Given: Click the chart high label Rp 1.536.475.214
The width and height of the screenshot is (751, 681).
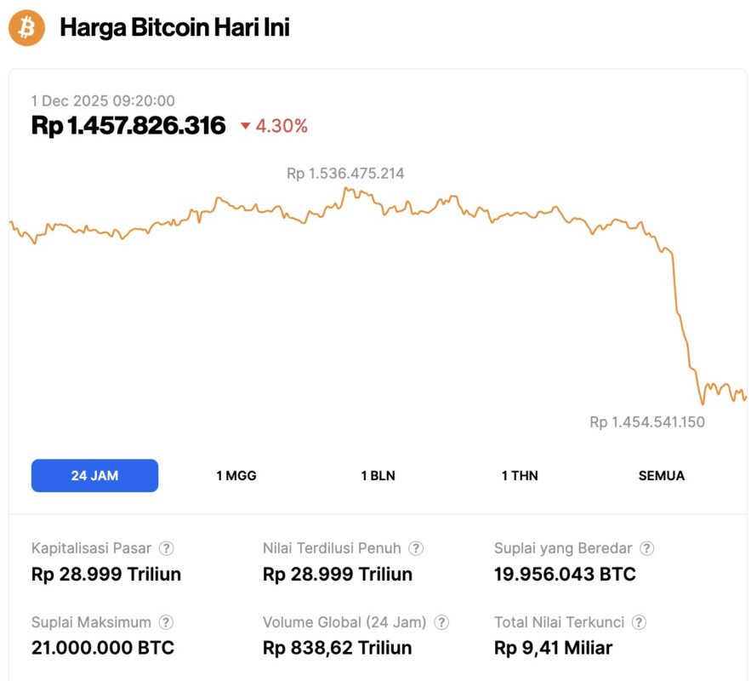Looking at the screenshot, I should 345,174.
